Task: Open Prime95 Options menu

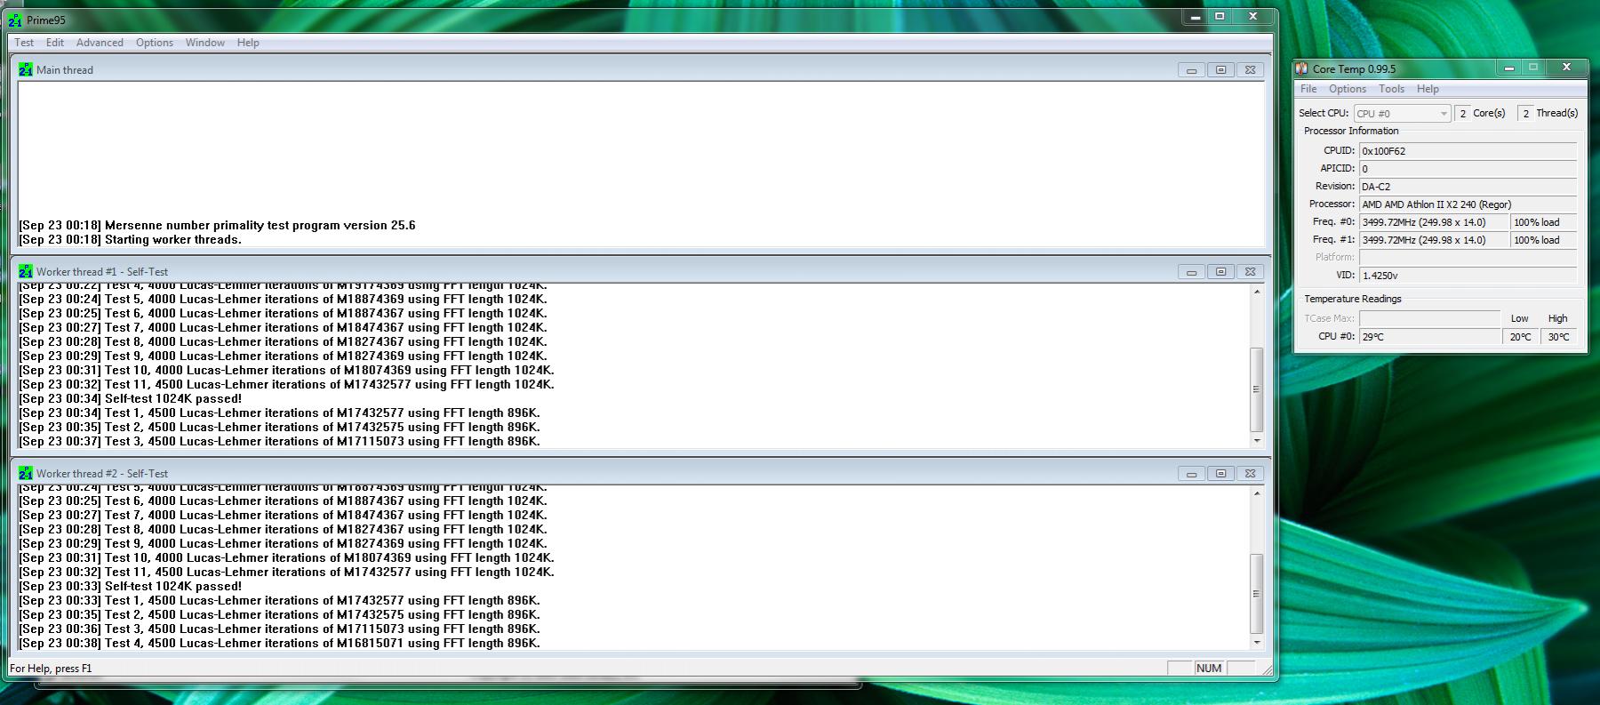Action: click(x=155, y=43)
